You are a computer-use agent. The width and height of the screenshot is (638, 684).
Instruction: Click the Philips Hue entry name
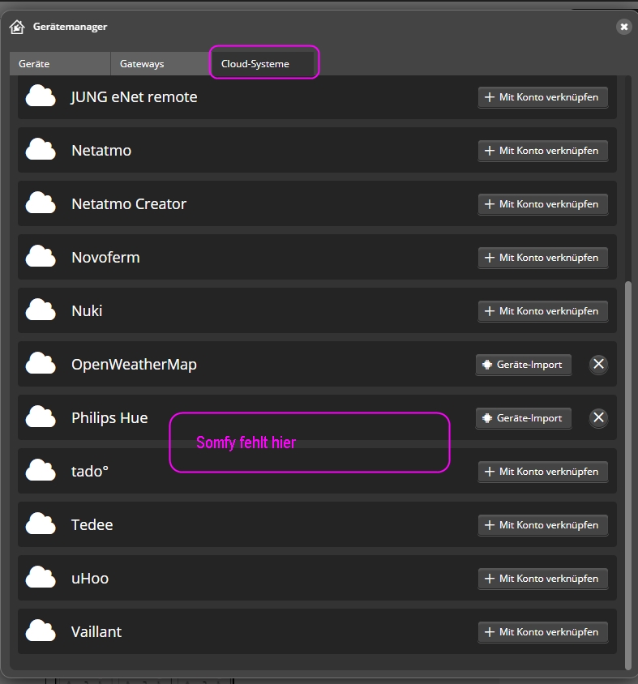pyautogui.click(x=109, y=418)
